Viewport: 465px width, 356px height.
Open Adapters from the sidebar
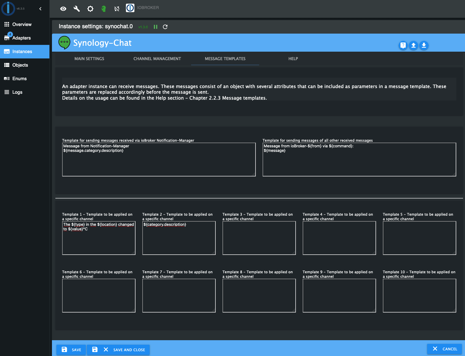click(22, 38)
